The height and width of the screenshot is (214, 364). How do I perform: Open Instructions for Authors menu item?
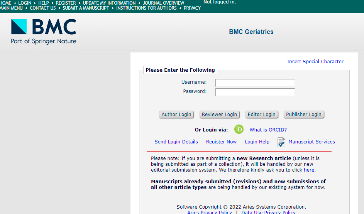(x=146, y=8)
